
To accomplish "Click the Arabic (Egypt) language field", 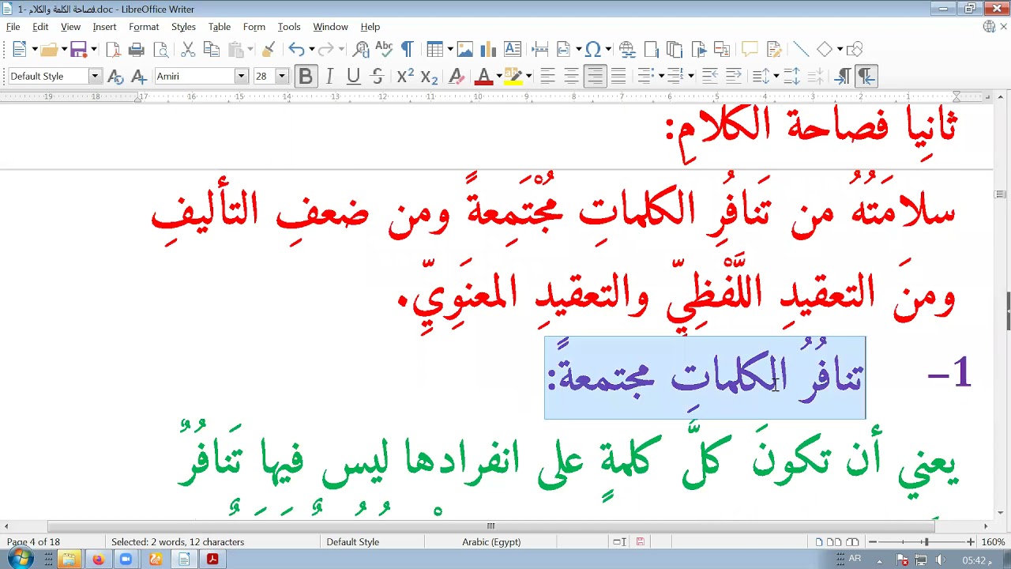I will pyautogui.click(x=491, y=542).
